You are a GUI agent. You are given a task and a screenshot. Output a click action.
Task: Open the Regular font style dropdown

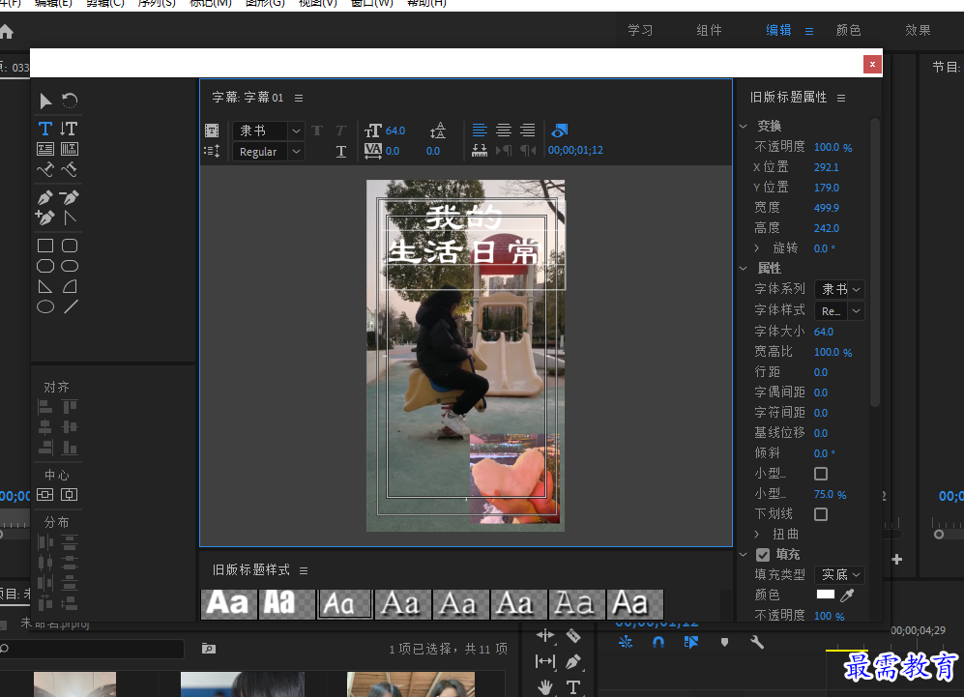(x=268, y=151)
